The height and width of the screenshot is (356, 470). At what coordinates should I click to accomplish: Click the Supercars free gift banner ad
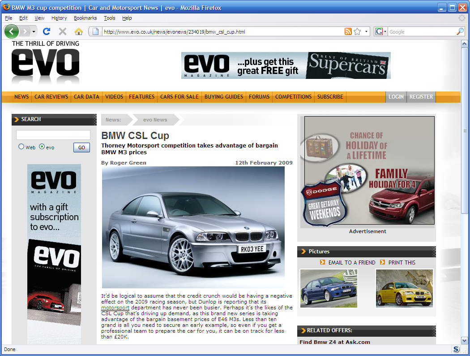pyautogui.click(x=286, y=65)
